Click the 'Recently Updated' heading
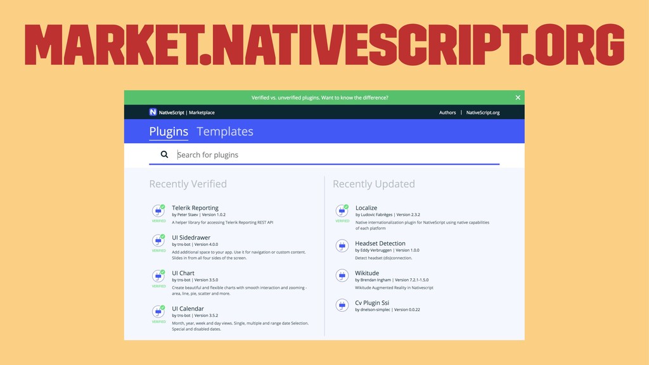 click(374, 184)
